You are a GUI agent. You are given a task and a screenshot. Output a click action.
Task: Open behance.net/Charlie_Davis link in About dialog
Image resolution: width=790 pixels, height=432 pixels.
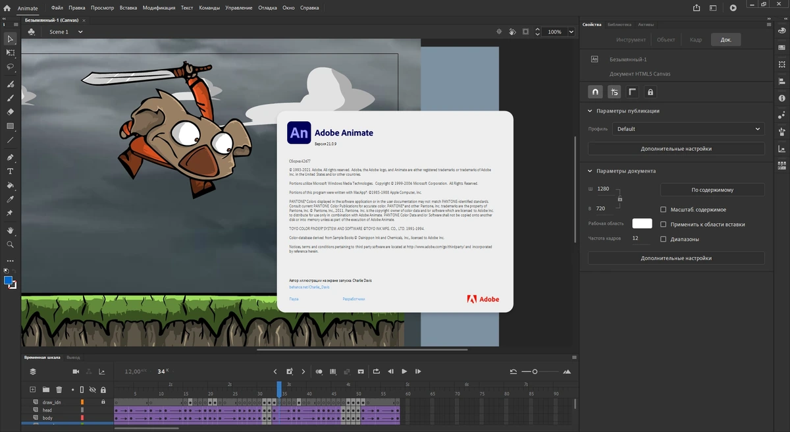click(x=309, y=287)
